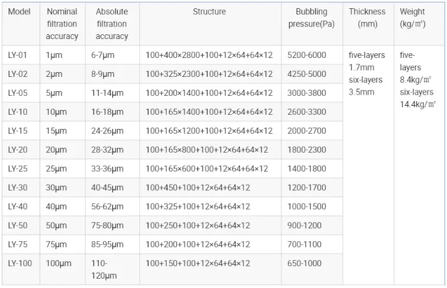Image resolution: width=447 pixels, height=288 pixels.
Task: Click the Absolute filtration accuracy header
Action: click(x=112, y=24)
